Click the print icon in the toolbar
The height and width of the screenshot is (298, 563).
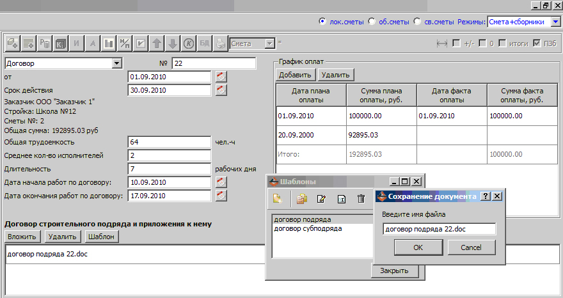tap(220, 43)
